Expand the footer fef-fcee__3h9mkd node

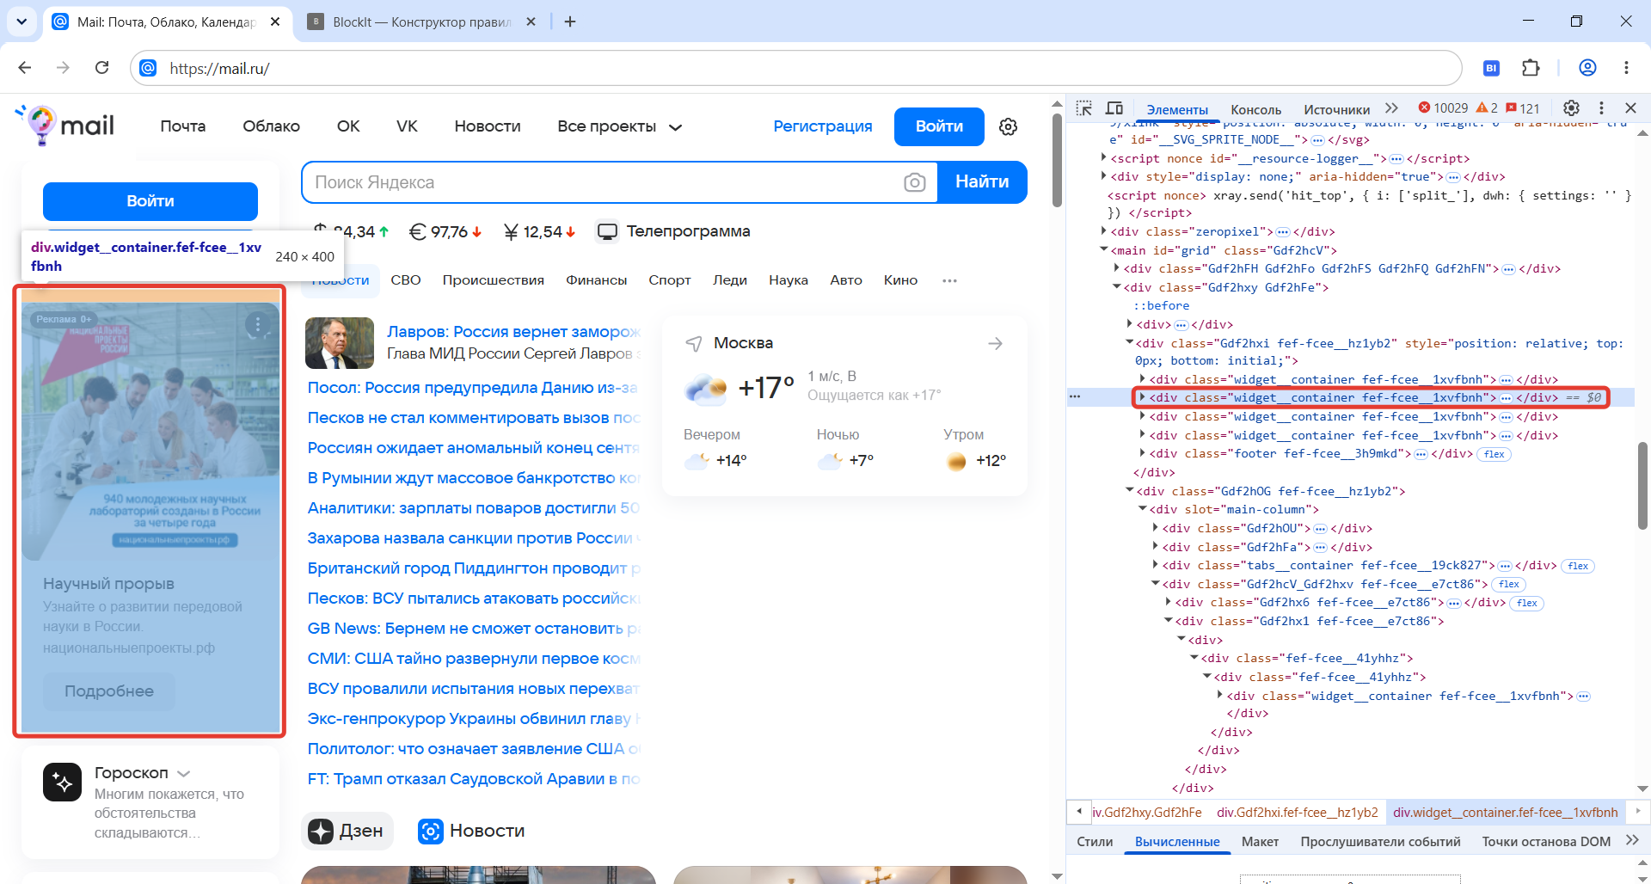tap(1142, 453)
